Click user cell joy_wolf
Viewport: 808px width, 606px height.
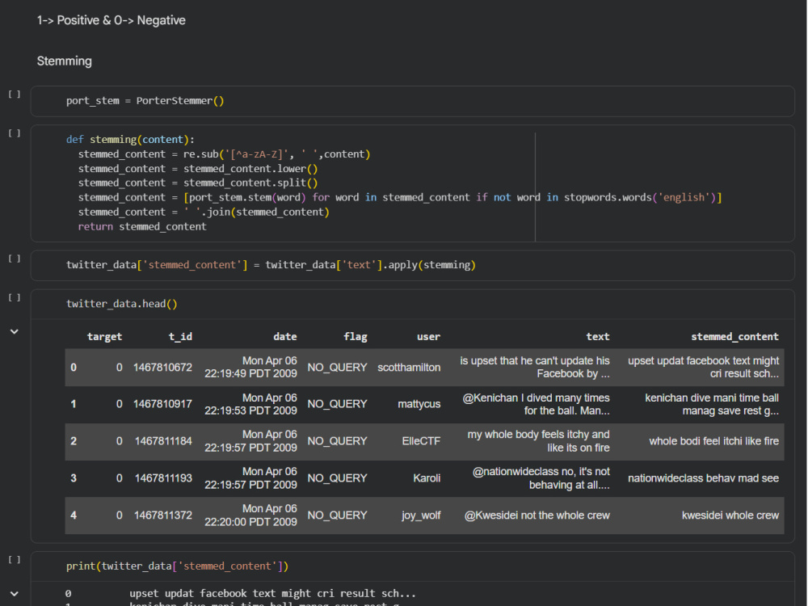pyautogui.click(x=421, y=516)
